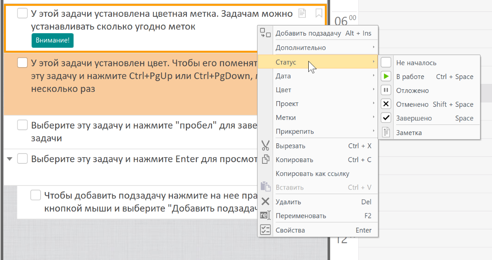This screenshot has height=260, width=492.
Task: Set status to Завершено
Action: pos(429,118)
